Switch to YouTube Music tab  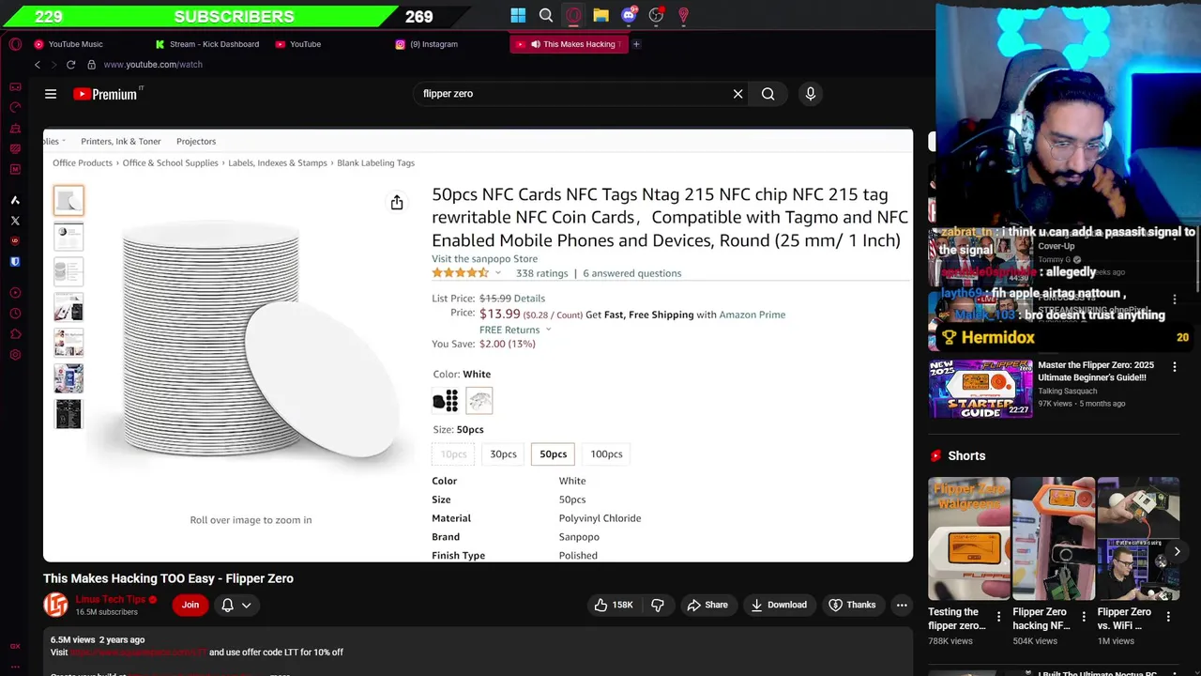point(75,44)
